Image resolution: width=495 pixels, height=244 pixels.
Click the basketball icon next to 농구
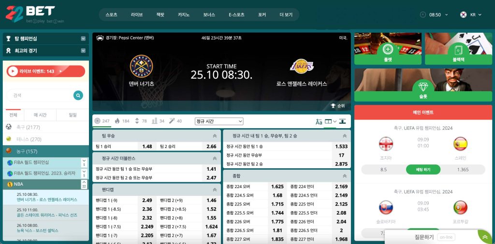9,151
